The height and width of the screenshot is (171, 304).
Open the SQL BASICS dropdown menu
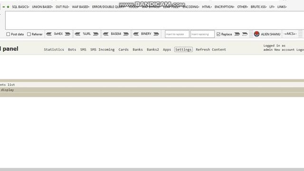point(20,7)
